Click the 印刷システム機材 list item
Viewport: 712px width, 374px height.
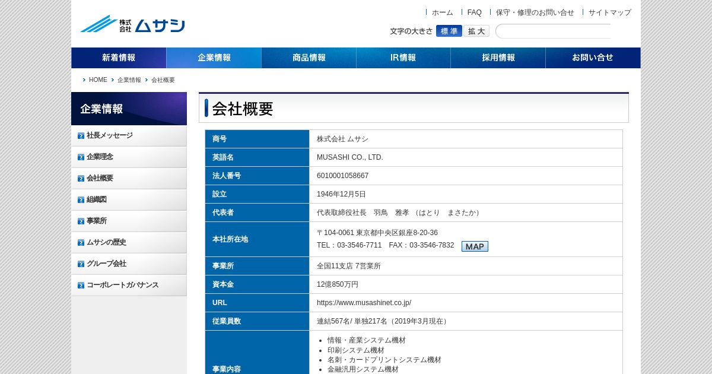(x=356, y=350)
